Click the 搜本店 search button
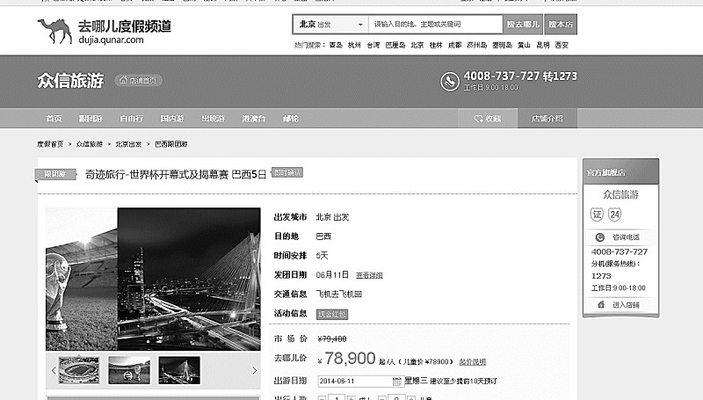Image resolution: width=703 pixels, height=400 pixels. (561, 25)
